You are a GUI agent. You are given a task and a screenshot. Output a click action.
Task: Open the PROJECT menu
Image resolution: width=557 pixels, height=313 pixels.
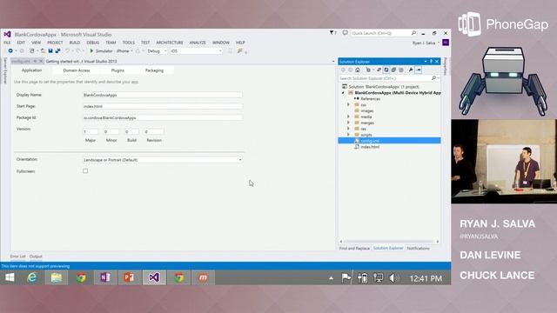pos(55,43)
